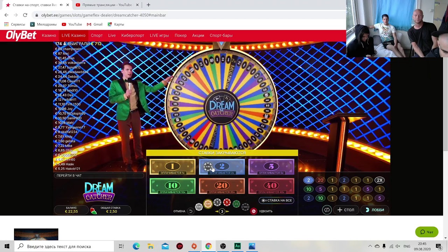Click the red 2x double-bet icon
The height and width of the screenshot is (252, 448).
[254, 211]
